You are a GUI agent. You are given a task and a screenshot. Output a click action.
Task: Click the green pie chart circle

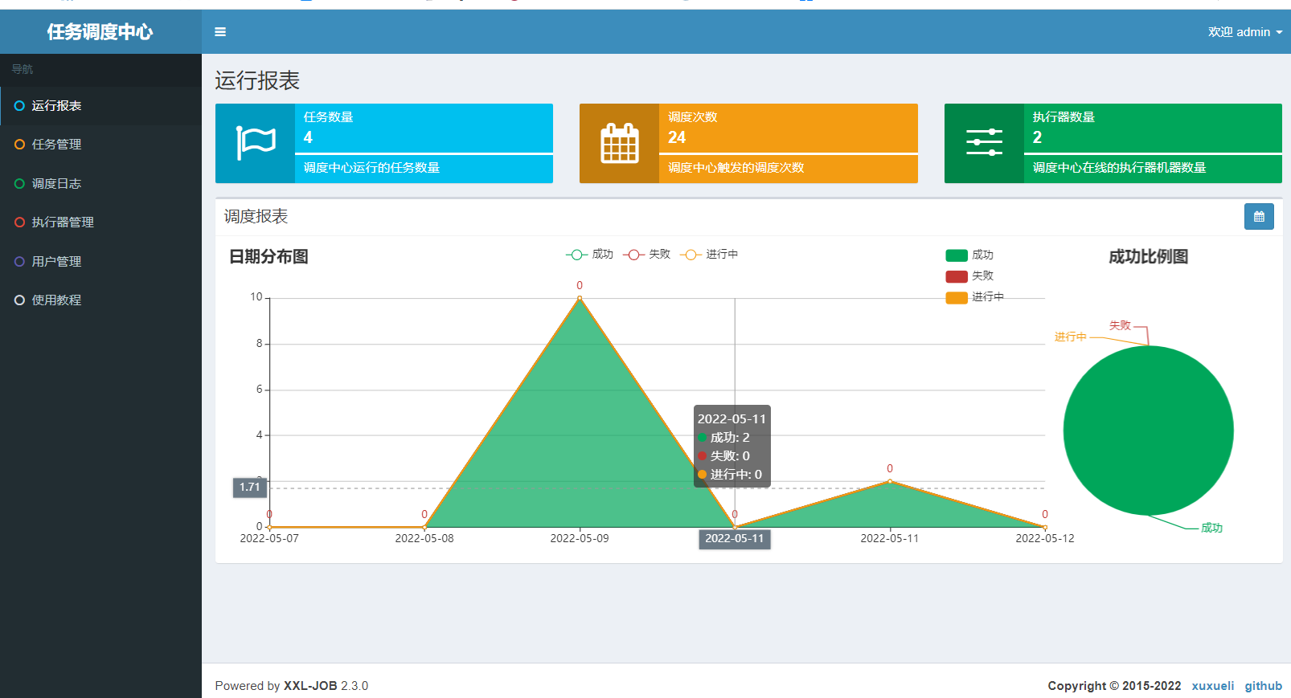coord(1148,431)
